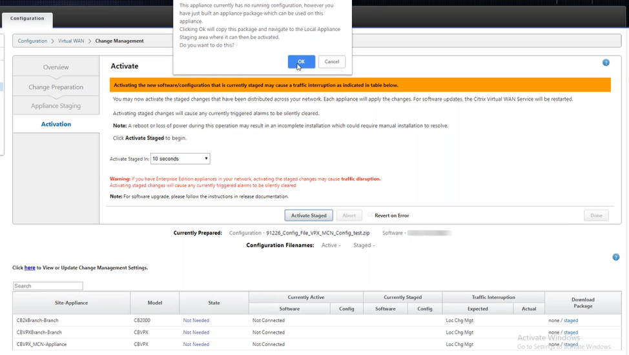
Task: Click the Configuration breadcrumb link
Action: pos(32,41)
